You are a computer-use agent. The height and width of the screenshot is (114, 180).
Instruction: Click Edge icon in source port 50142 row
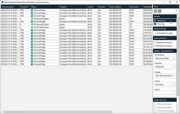32,59
